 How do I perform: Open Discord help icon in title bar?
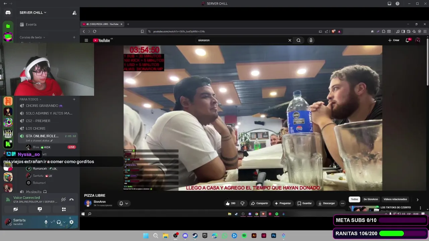click(397, 4)
